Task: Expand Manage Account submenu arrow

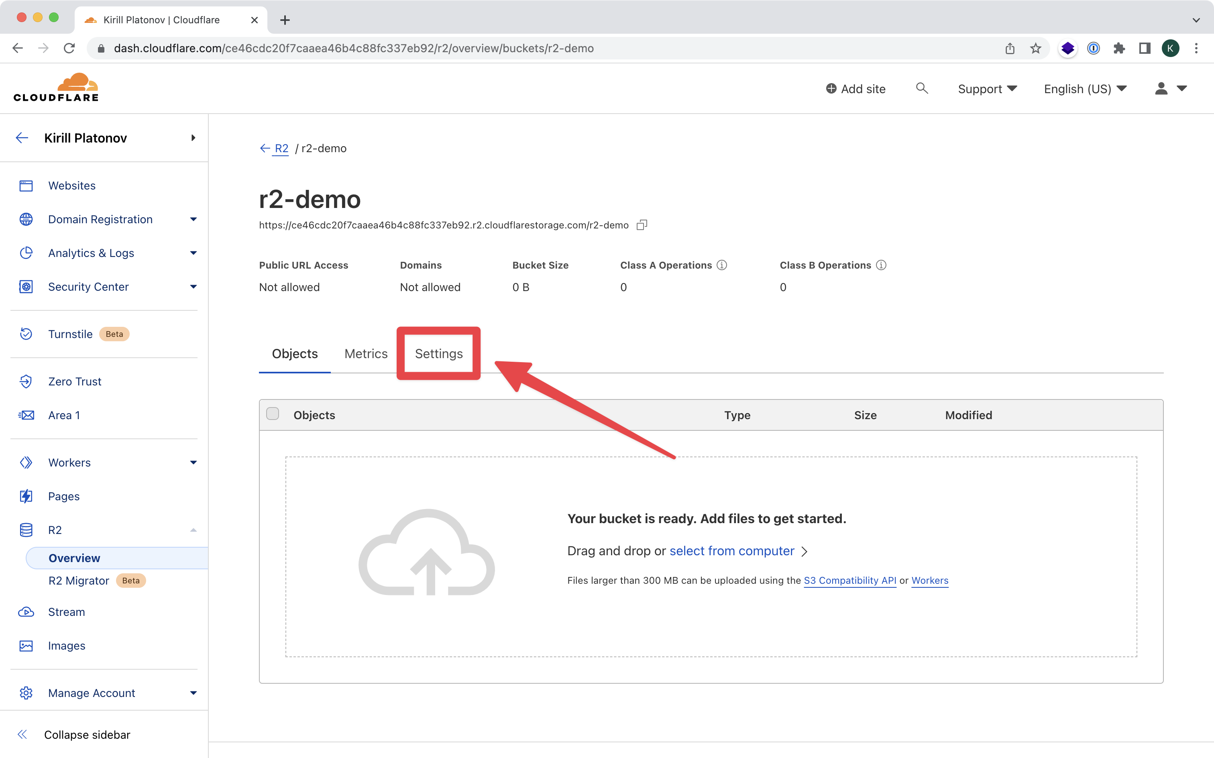Action: click(x=194, y=693)
